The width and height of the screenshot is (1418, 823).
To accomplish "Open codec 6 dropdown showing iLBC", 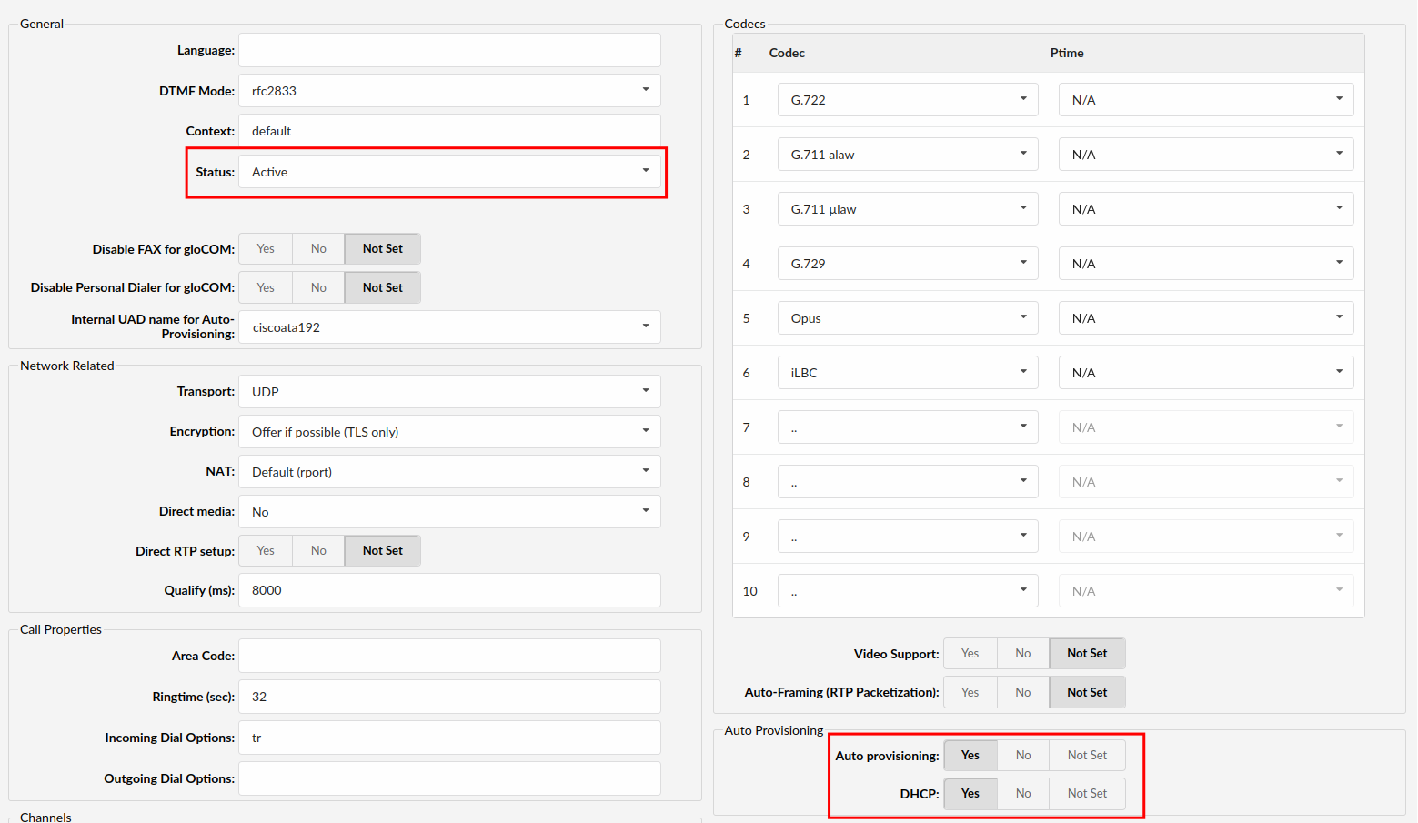I will coord(908,373).
